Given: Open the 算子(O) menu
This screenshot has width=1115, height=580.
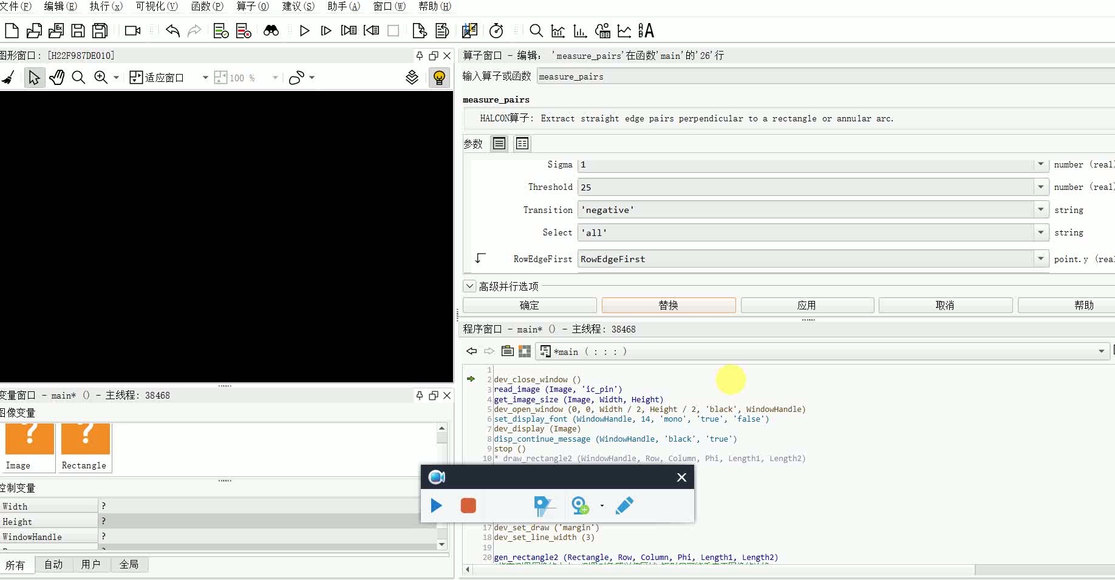Looking at the screenshot, I should [252, 6].
